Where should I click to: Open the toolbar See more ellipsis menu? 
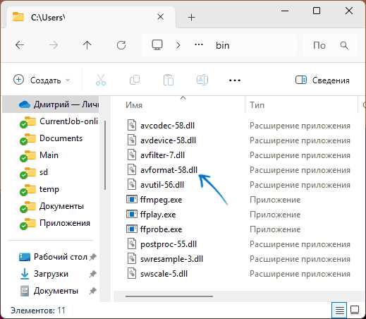point(235,80)
